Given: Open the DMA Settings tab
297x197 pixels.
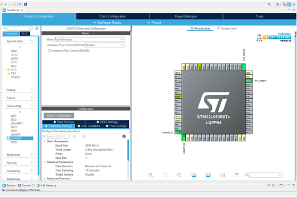Looking at the screenshot, I should [x=64, y=122].
